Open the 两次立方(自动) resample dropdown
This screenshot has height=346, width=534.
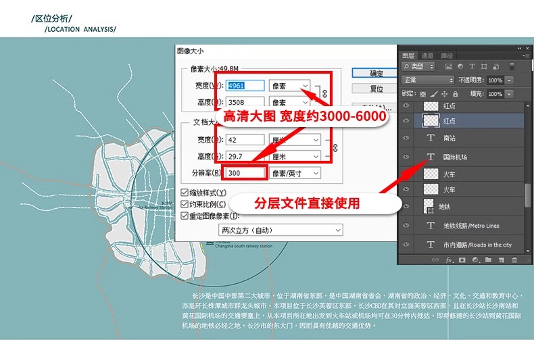281,230
